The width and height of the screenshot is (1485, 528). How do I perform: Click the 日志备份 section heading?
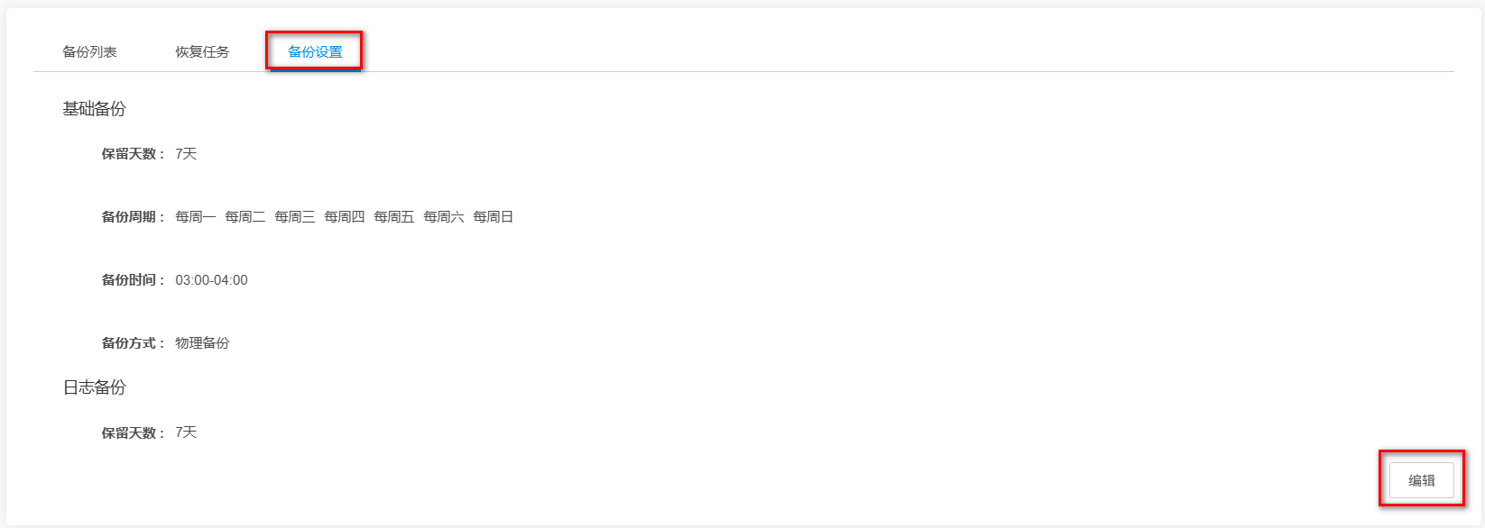[94, 387]
